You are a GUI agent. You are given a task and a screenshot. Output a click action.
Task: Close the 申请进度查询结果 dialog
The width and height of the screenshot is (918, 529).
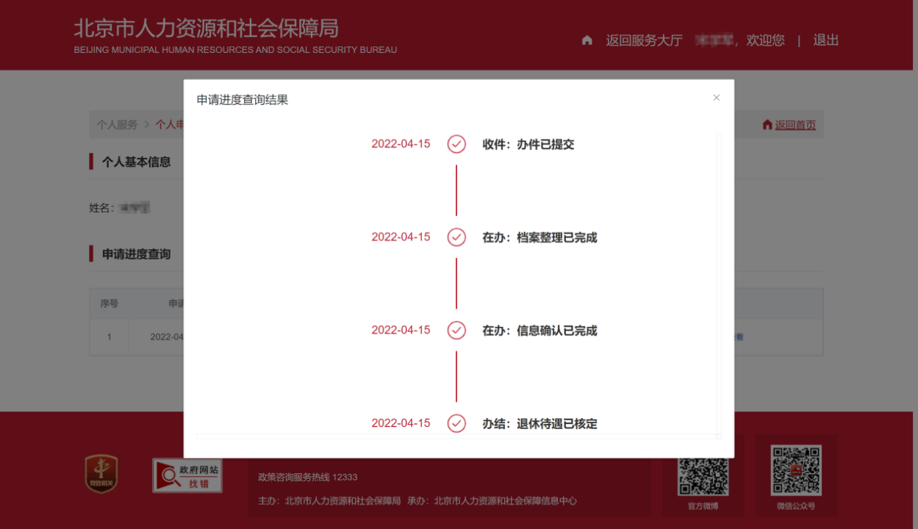click(717, 98)
